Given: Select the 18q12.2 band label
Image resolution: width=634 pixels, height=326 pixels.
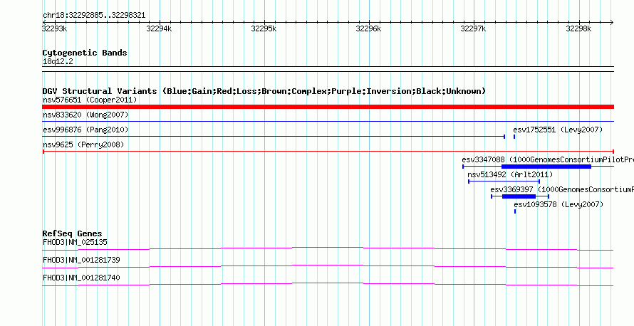Looking at the screenshot, I should pos(58,62).
